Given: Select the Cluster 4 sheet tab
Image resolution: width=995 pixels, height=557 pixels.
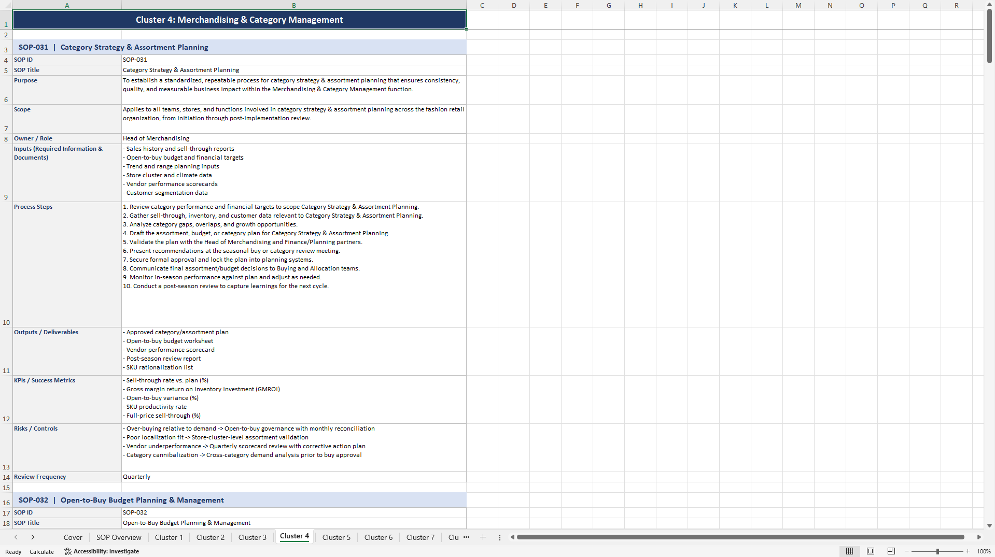Looking at the screenshot, I should tap(295, 536).
